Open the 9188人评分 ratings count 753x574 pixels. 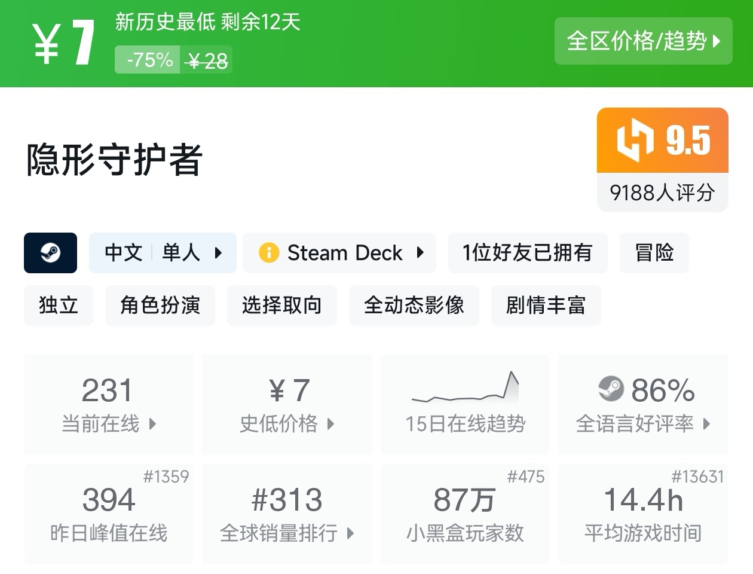pyautogui.click(x=663, y=193)
